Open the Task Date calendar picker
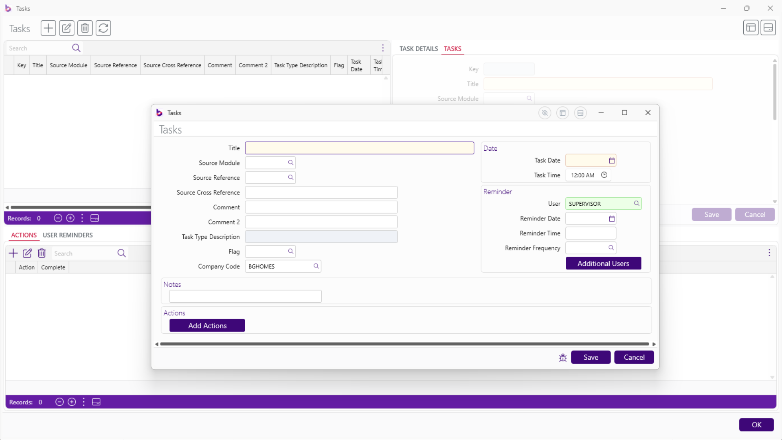This screenshot has height=440, width=782. (x=611, y=161)
